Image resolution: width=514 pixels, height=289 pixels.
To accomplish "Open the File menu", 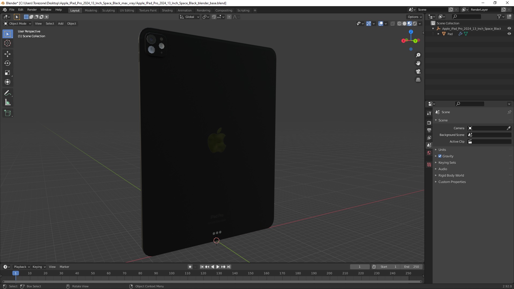I will click(x=12, y=10).
